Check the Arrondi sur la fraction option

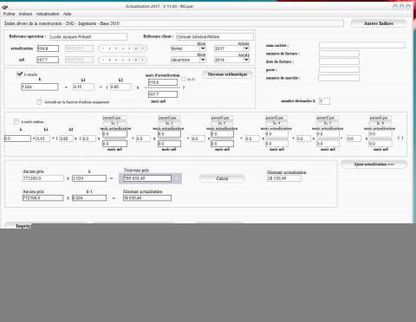(x=39, y=101)
